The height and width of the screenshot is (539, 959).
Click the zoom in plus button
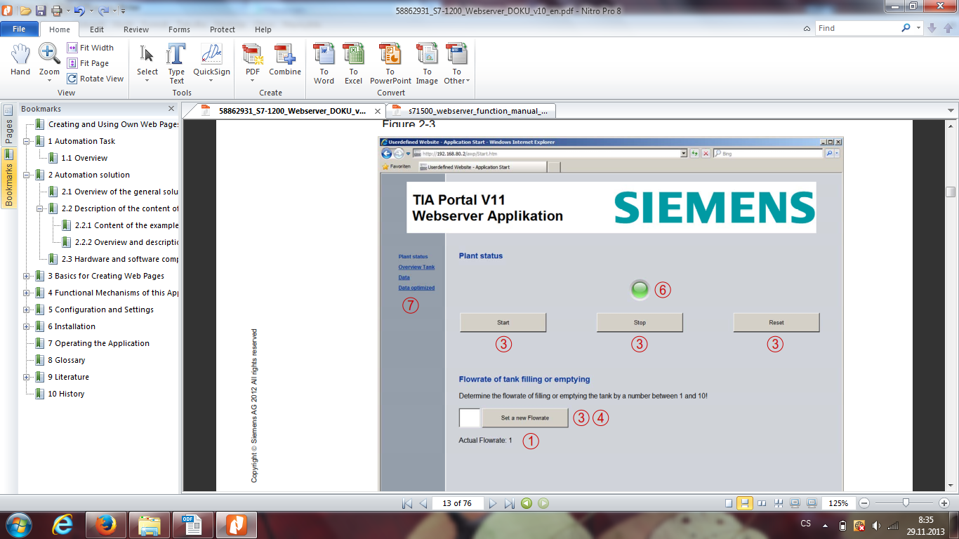click(x=944, y=503)
